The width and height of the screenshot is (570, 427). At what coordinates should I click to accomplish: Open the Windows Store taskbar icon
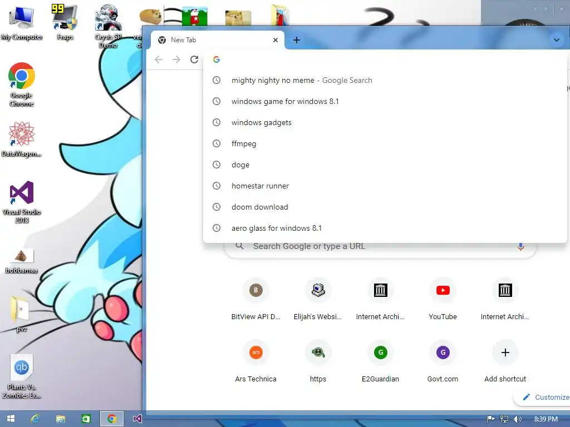86,419
